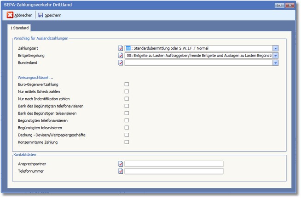The width and height of the screenshot is (301, 198).
Task: Enable the Euro-Gegenwertzahlung checkbox
Action: coord(127,85)
